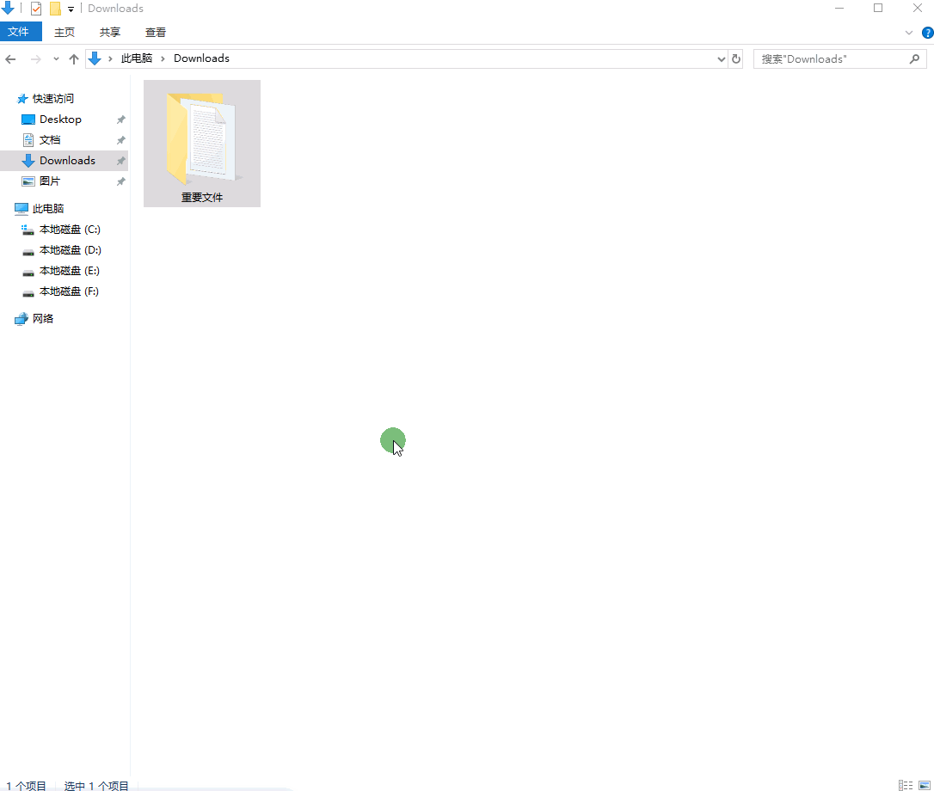This screenshot has width=934, height=791.
Task: Minimize the Downloads window
Action: coord(839,9)
